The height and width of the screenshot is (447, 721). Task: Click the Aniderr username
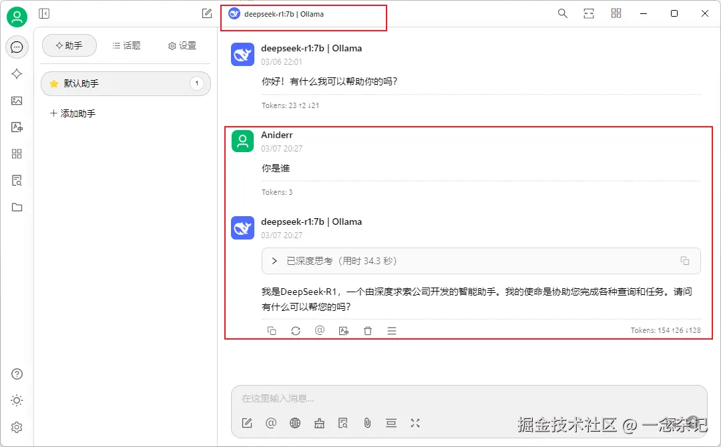tap(277, 135)
